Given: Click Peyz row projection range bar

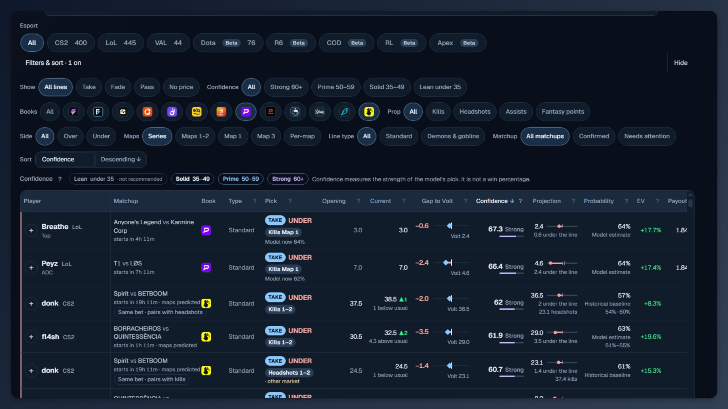Looking at the screenshot, I should tap(562, 263).
